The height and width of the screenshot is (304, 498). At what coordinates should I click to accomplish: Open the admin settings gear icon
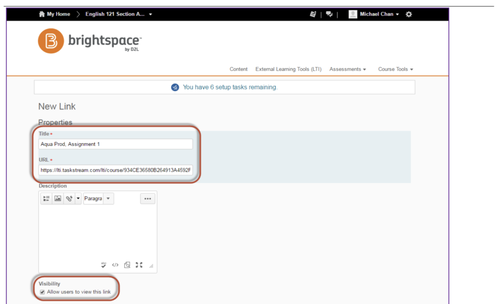tap(409, 14)
